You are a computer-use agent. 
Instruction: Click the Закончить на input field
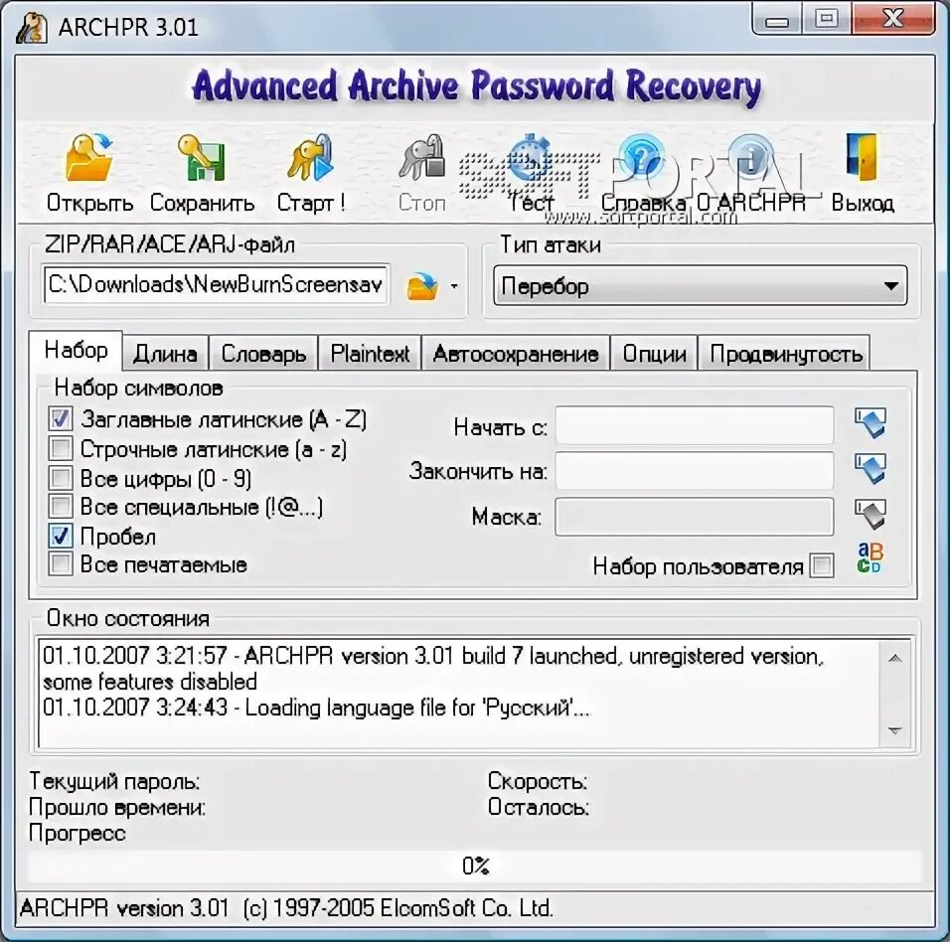(x=695, y=470)
